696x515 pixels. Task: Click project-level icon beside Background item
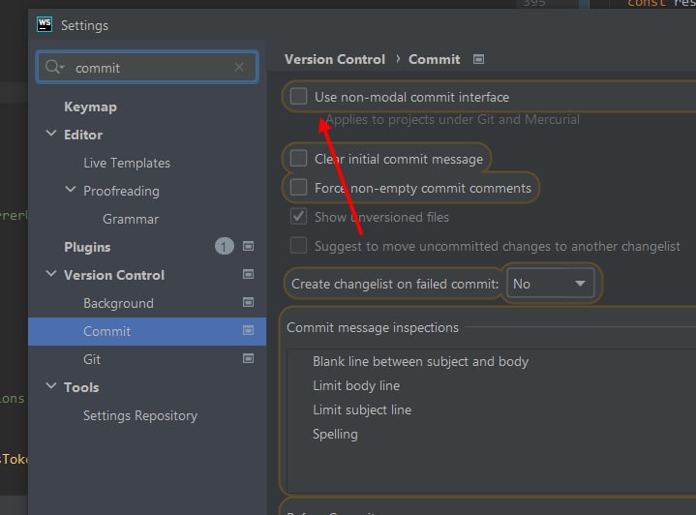248,303
